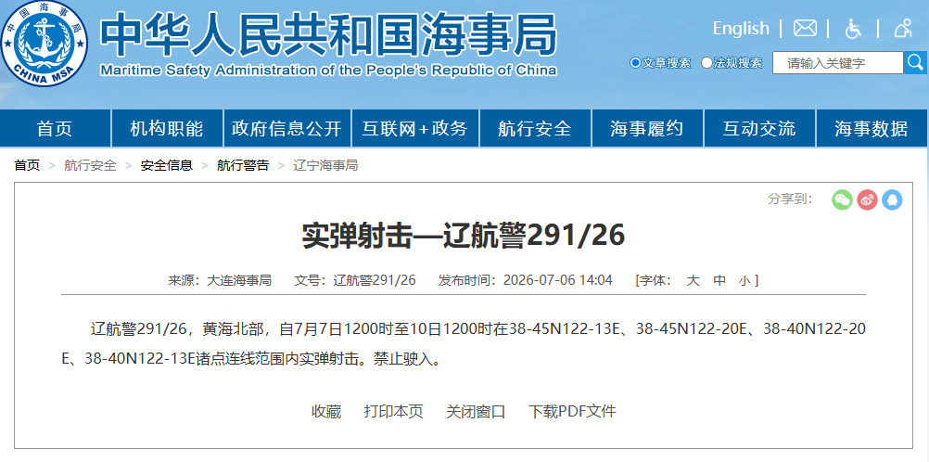The image size is (929, 462).
Task: Open the email envelope icon in header
Action: pyautogui.click(x=805, y=28)
